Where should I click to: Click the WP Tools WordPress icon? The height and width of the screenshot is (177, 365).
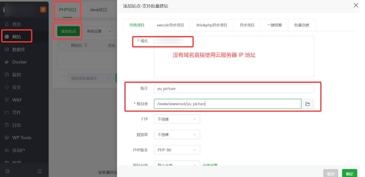7,138
